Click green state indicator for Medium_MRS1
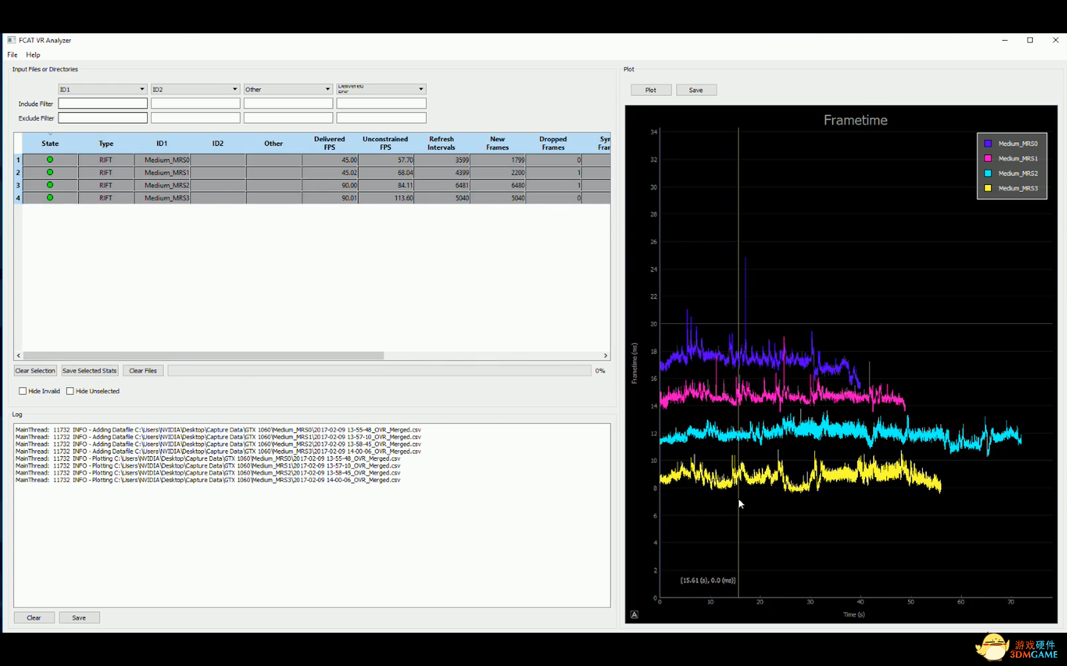1067x666 pixels. coord(50,173)
